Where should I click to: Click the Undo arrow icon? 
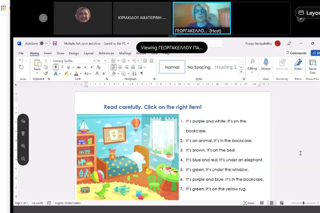click(x=21, y=61)
